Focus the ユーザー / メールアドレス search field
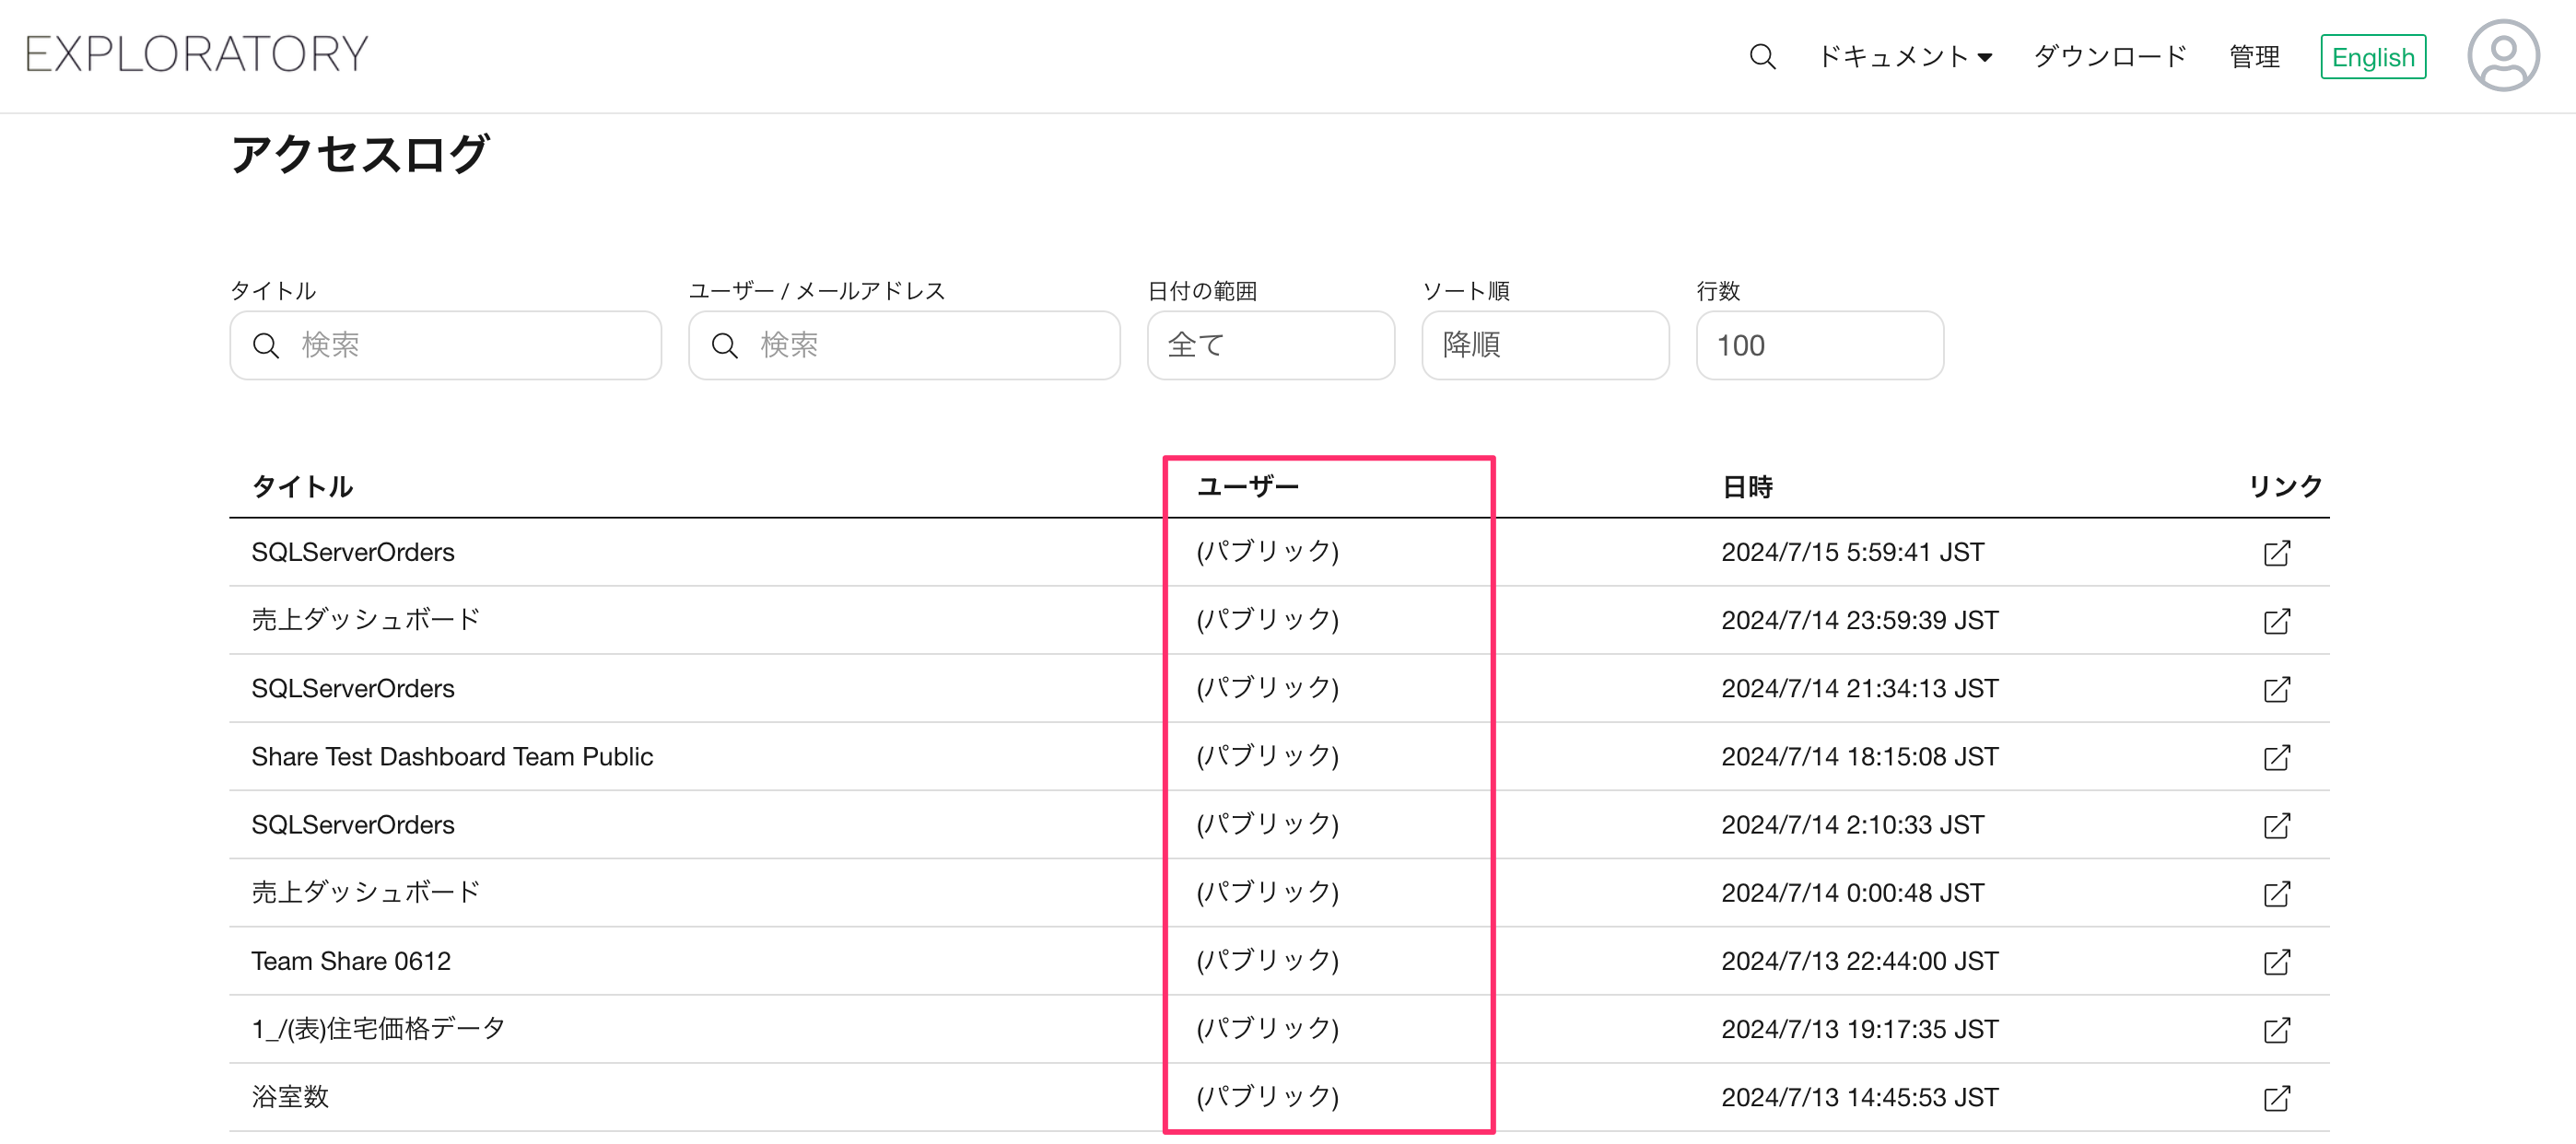 point(904,345)
